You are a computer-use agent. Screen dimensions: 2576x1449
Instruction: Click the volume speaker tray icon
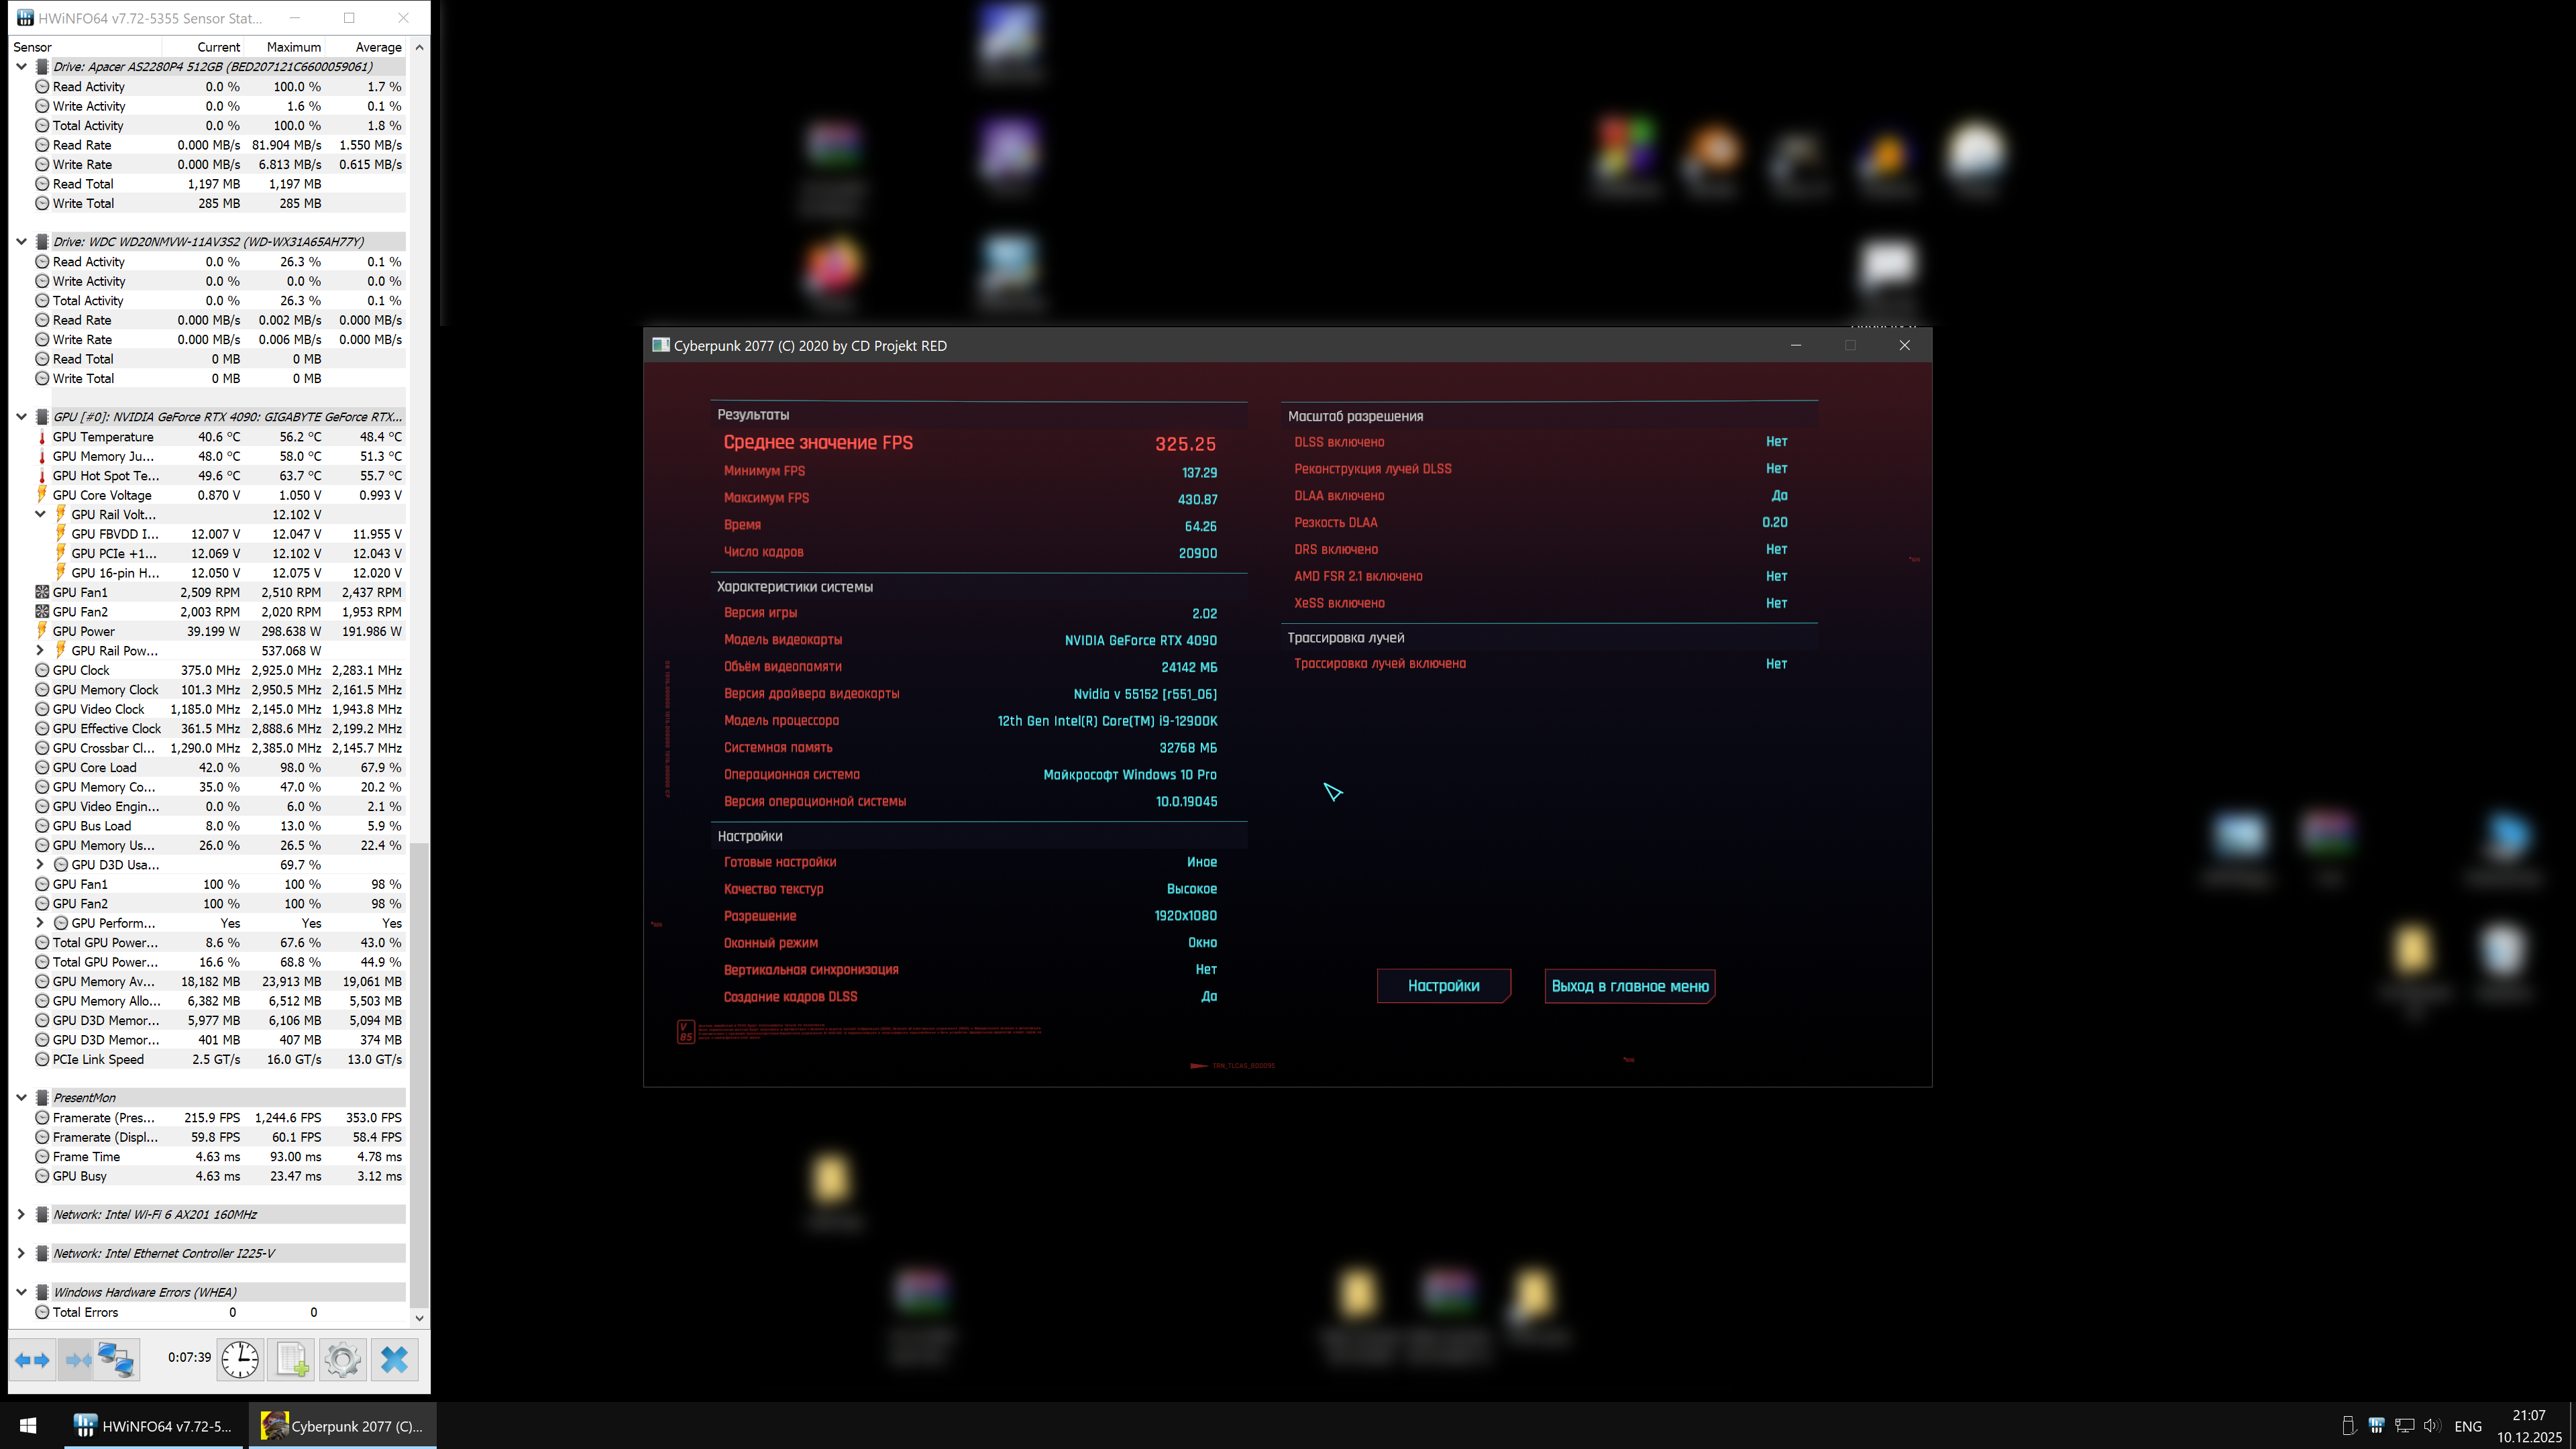tap(2432, 1426)
